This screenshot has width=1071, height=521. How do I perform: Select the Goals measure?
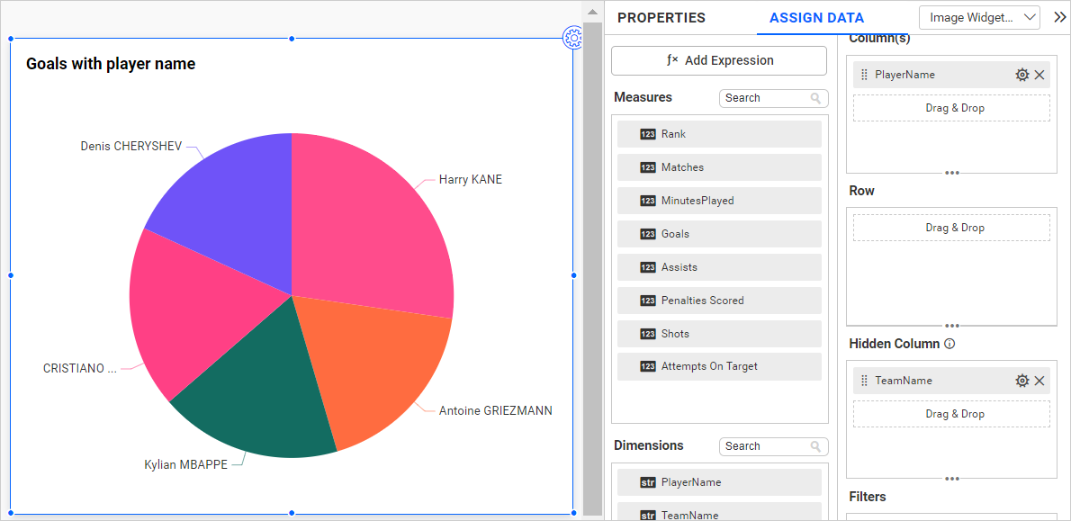click(x=719, y=234)
